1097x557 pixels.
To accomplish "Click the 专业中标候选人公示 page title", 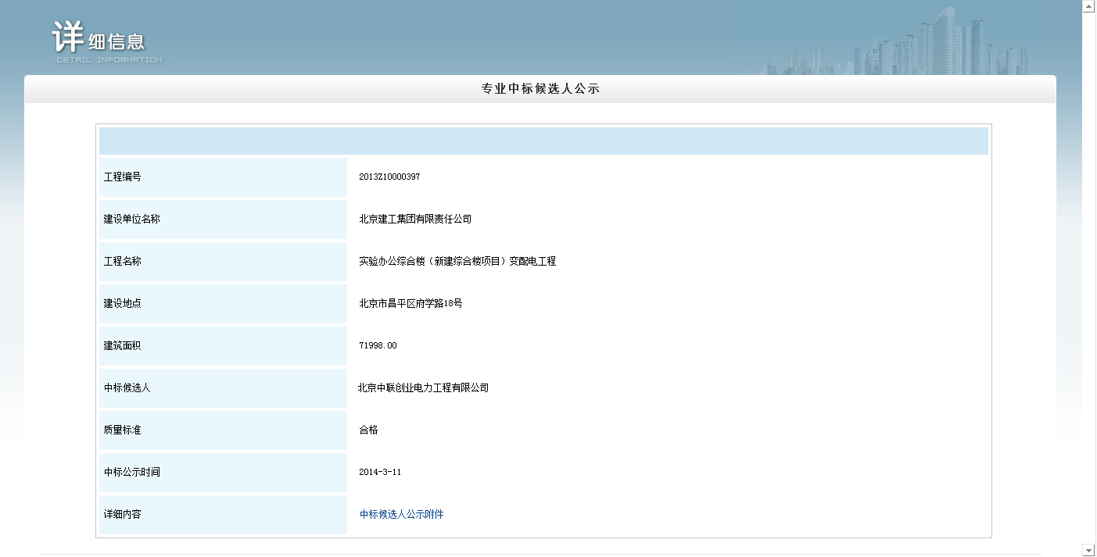I will coord(540,89).
